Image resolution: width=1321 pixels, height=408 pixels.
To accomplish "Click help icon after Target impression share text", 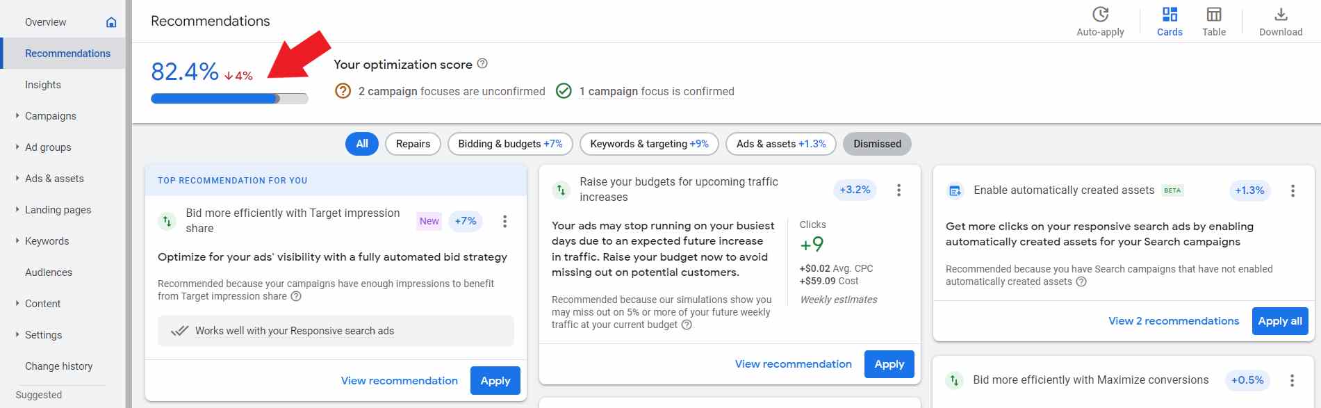I will [296, 296].
